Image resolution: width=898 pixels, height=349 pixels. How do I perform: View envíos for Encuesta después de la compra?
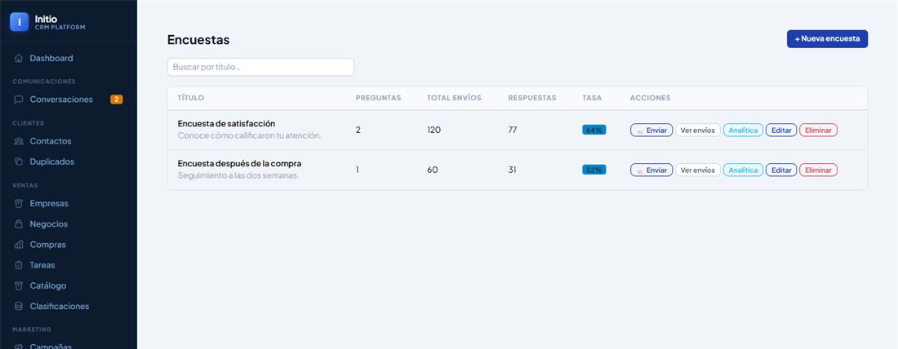(x=697, y=170)
